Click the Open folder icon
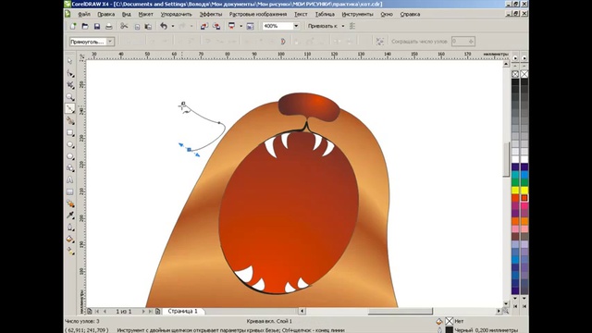The height and width of the screenshot is (333, 592). click(85, 26)
